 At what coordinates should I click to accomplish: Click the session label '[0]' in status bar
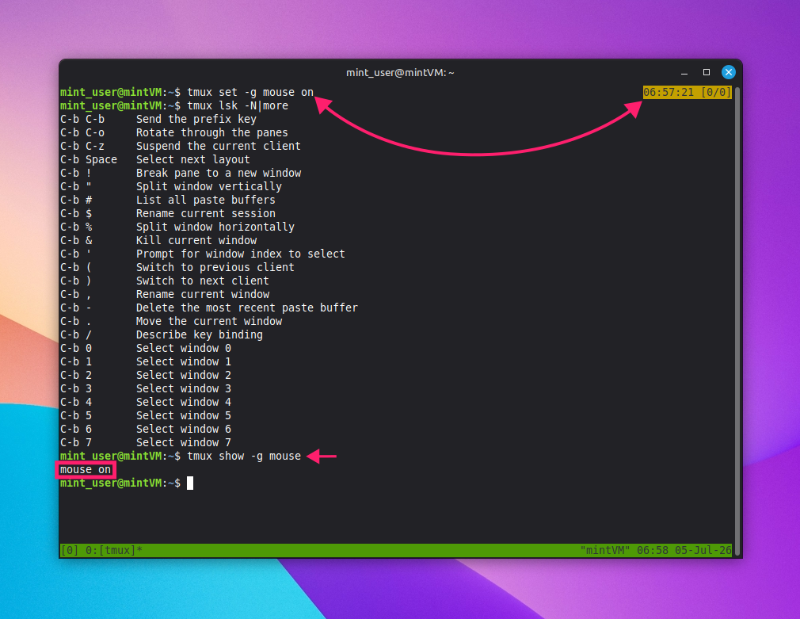click(70, 550)
